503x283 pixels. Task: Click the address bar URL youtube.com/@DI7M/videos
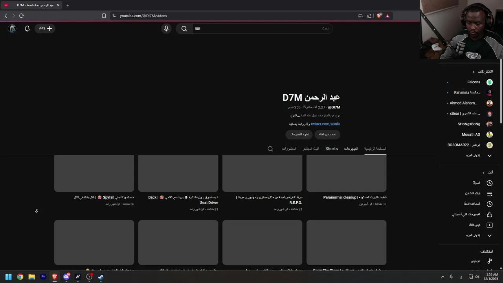click(143, 16)
